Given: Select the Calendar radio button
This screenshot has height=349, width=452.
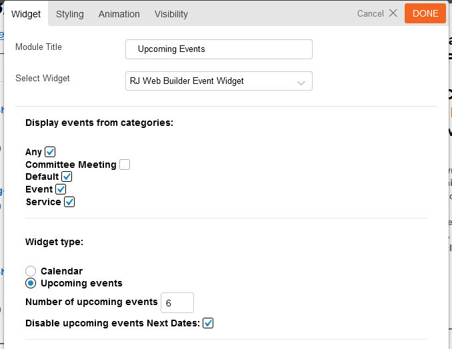Looking at the screenshot, I should click(31, 271).
